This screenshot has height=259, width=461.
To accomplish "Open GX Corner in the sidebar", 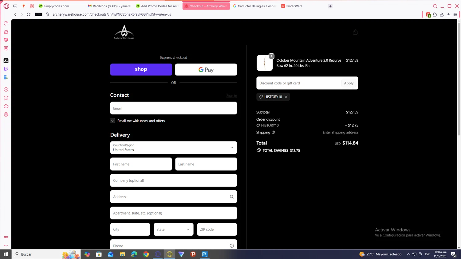I will pyautogui.click(x=6, y=237).
